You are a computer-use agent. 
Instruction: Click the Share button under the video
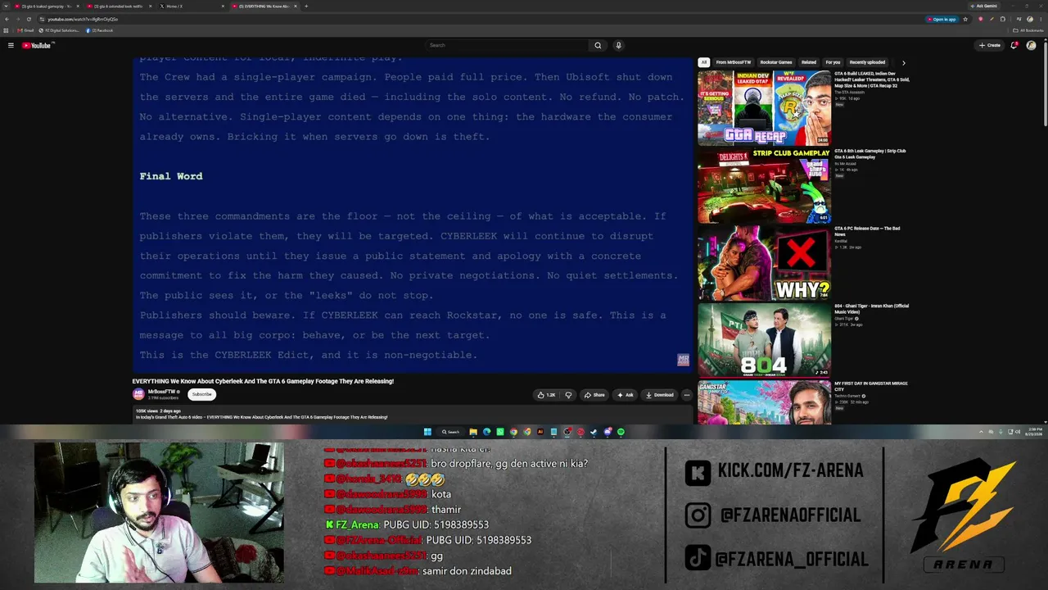[x=594, y=395]
